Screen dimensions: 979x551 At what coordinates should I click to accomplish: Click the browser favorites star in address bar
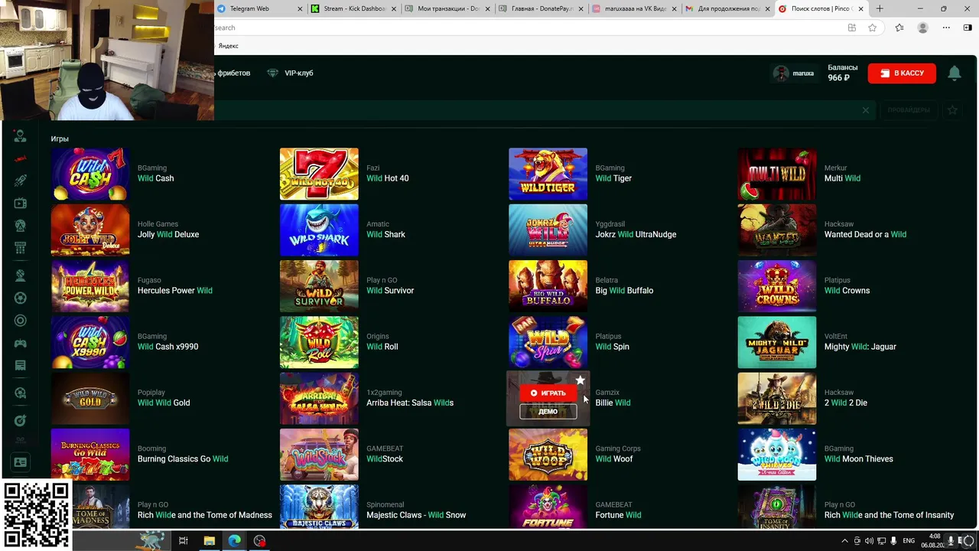[873, 28]
